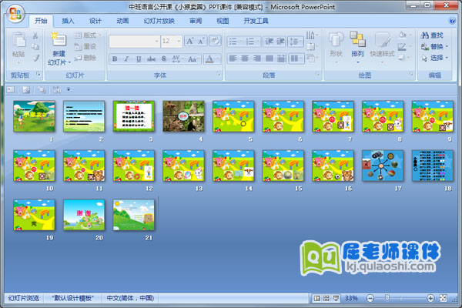Screen dimensions: 462x308
Task: Select the Format Painter brush
Action: tap(35, 58)
